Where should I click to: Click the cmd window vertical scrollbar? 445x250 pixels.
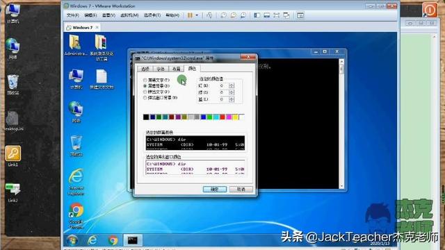coord(341,124)
